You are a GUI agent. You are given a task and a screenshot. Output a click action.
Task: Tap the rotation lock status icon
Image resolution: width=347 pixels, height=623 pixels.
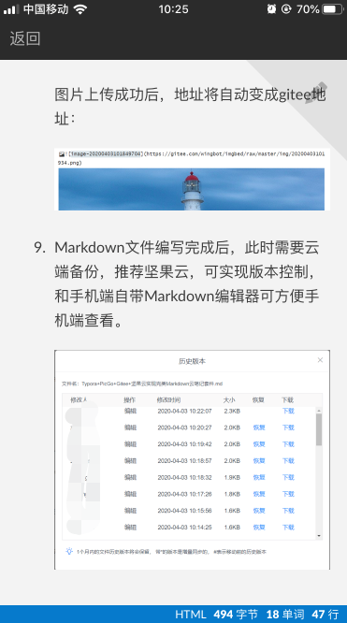point(286,9)
